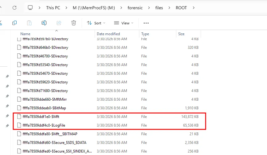Image resolution: width=267 pixels, height=155 pixels.
Task: Click the file icon beside $LogFile
Action: 19,125
